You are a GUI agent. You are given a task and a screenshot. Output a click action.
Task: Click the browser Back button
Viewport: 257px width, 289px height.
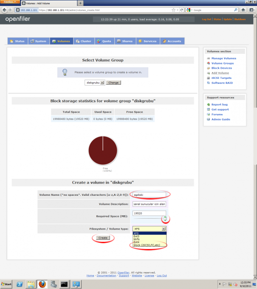(4, 10)
